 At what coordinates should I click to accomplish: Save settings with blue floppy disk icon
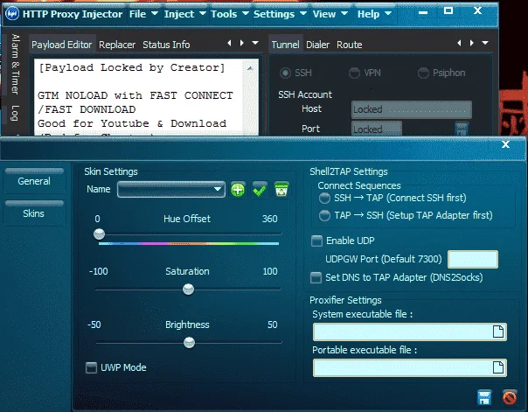pyautogui.click(x=484, y=397)
